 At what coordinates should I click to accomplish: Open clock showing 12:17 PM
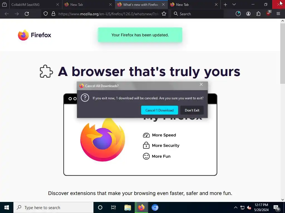pyautogui.click(x=261, y=207)
